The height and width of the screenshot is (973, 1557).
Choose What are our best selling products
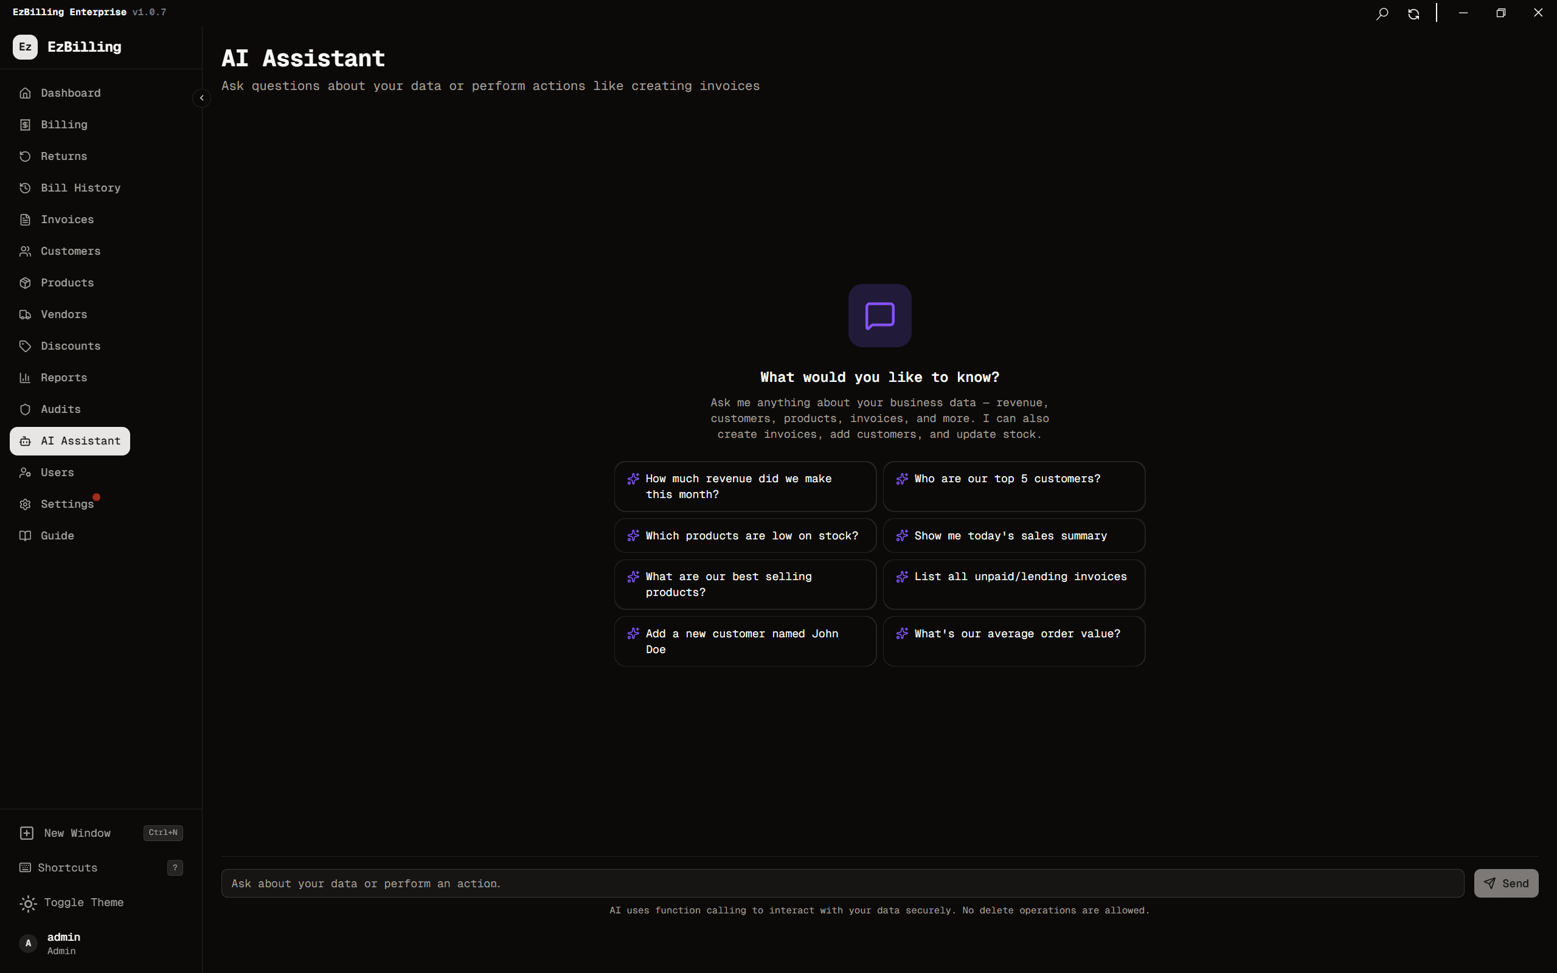click(745, 584)
